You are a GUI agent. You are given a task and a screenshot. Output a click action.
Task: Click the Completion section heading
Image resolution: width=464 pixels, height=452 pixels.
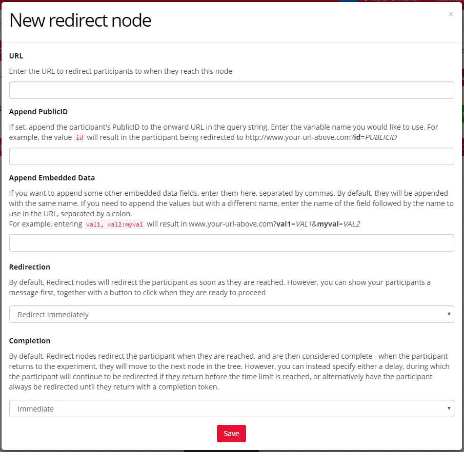coord(30,341)
